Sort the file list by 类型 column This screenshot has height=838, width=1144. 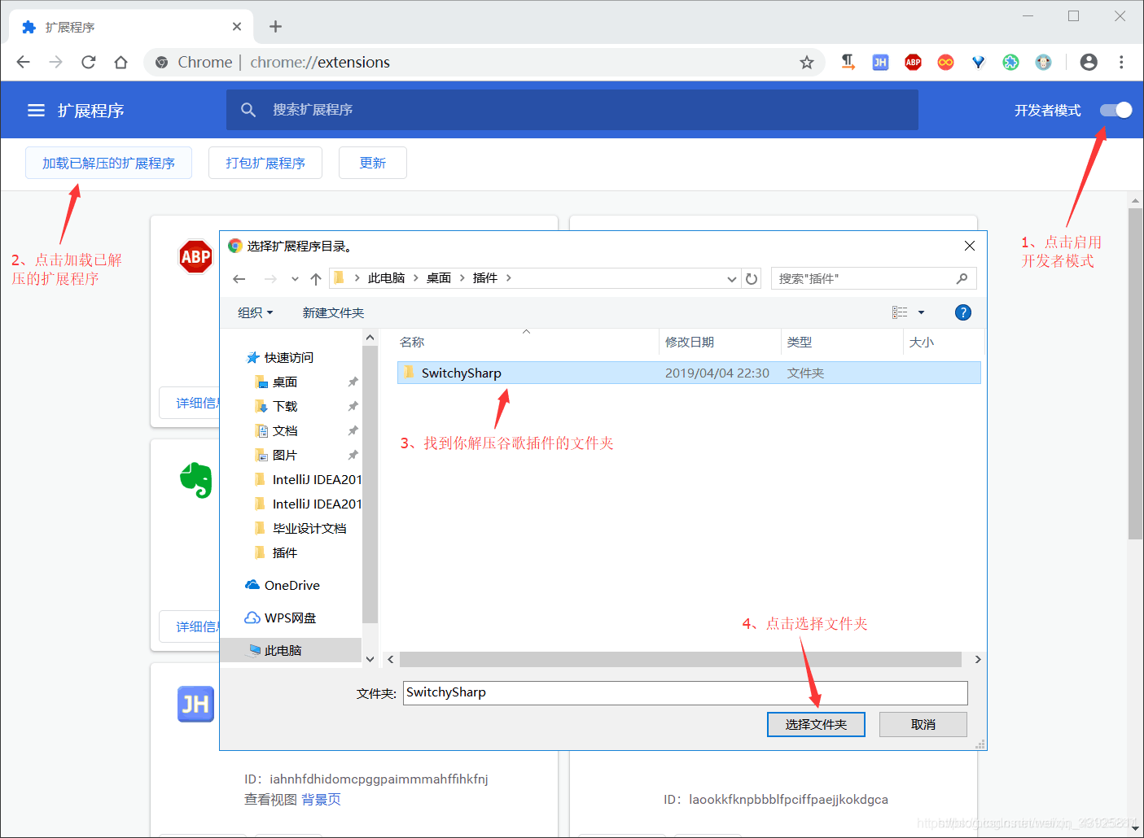[x=842, y=343]
